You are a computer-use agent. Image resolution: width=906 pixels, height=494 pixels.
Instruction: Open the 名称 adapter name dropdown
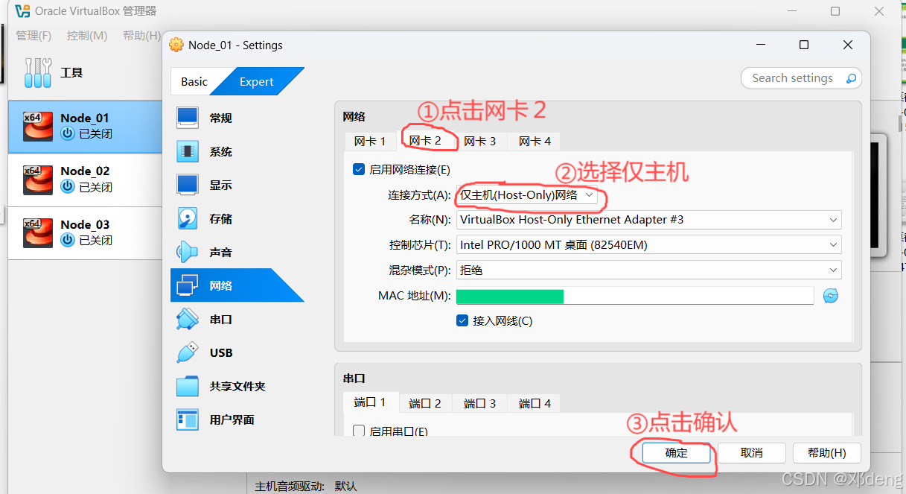(648, 220)
